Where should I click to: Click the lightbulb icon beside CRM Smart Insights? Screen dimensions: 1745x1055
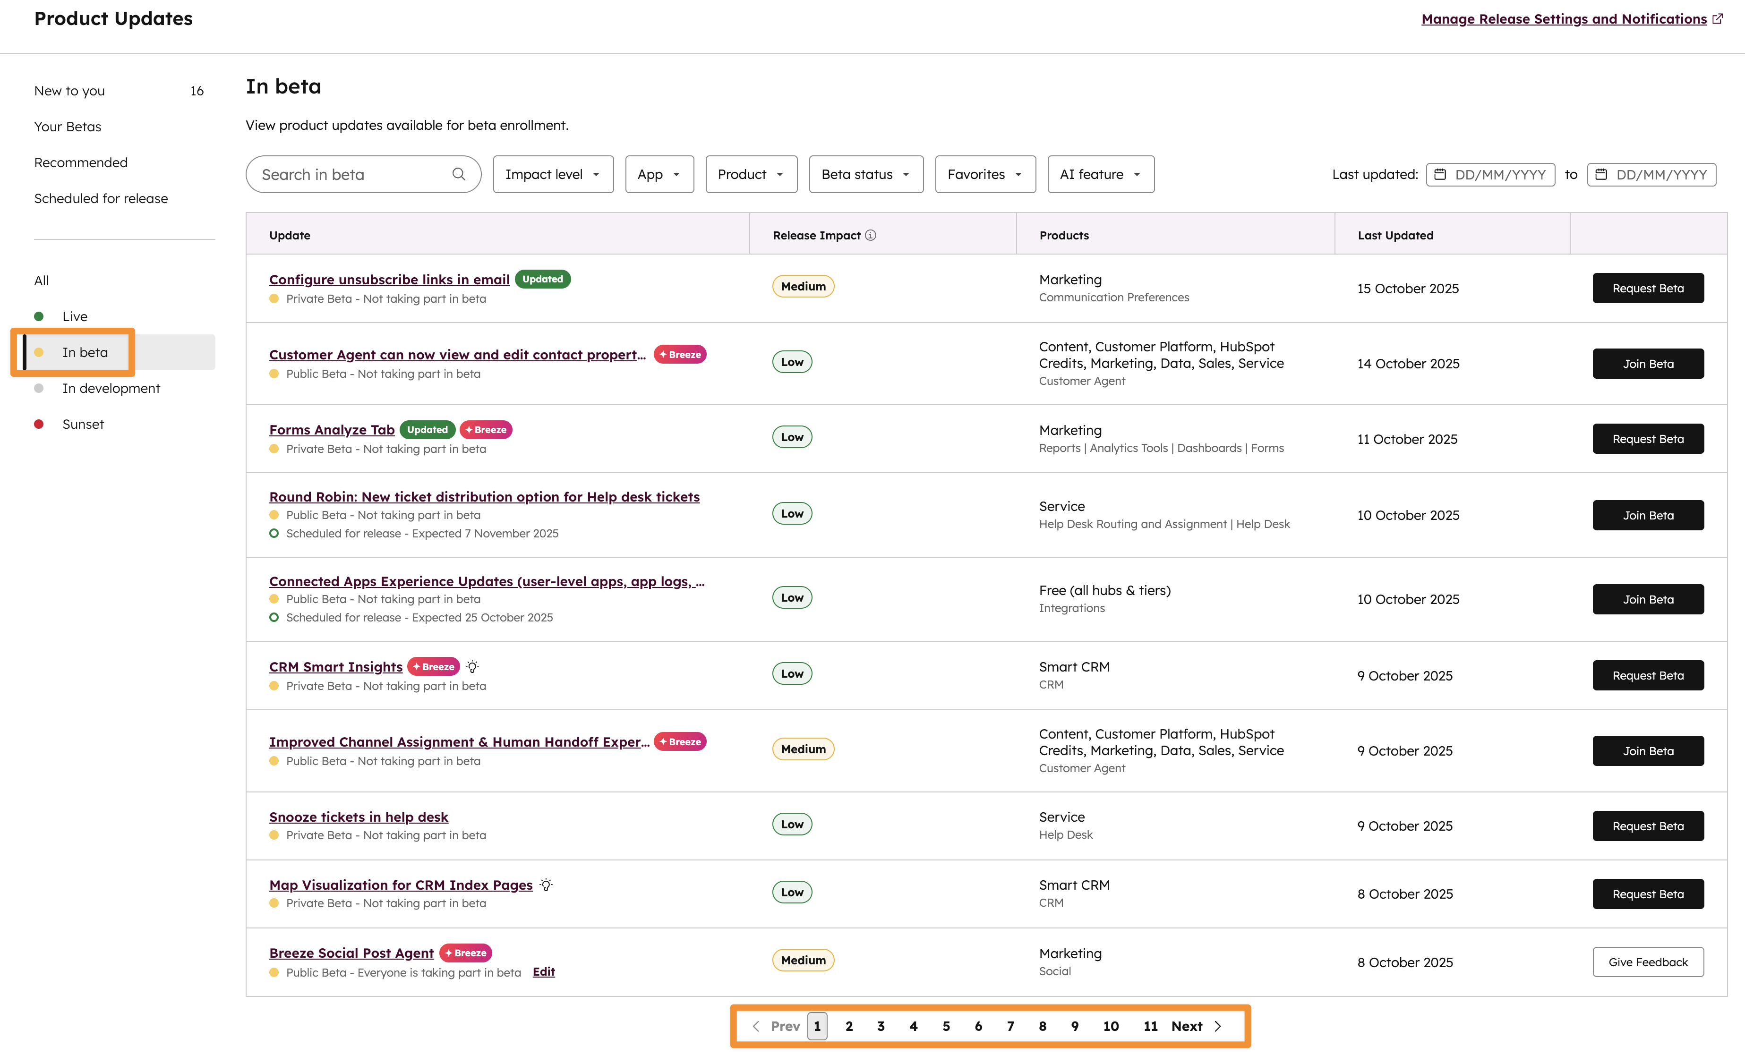[x=472, y=665]
